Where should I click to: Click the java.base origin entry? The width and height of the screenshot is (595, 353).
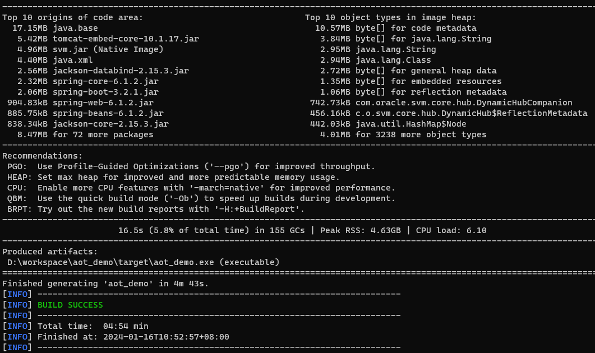[54, 28]
